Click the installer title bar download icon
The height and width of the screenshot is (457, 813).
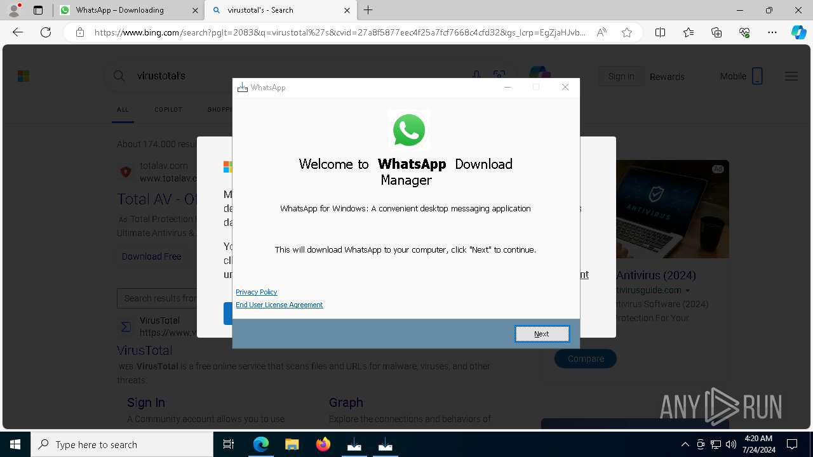pyautogui.click(x=242, y=88)
